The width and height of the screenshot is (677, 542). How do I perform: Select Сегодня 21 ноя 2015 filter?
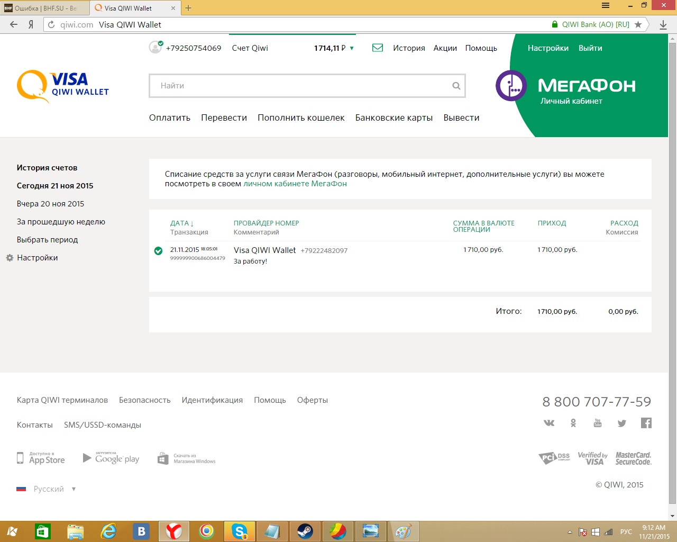tap(55, 186)
